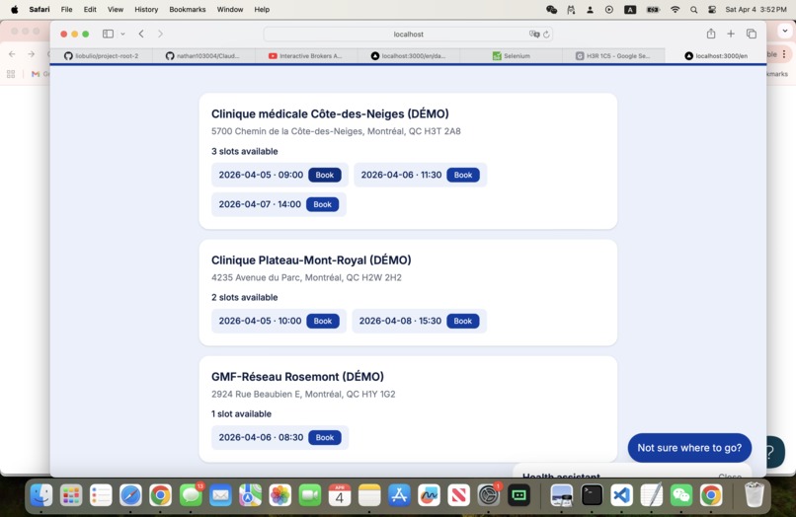Image resolution: width=796 pixels, height=517 pixels.
Task: Click the localhost address bar
Action: tap(408, 34)
